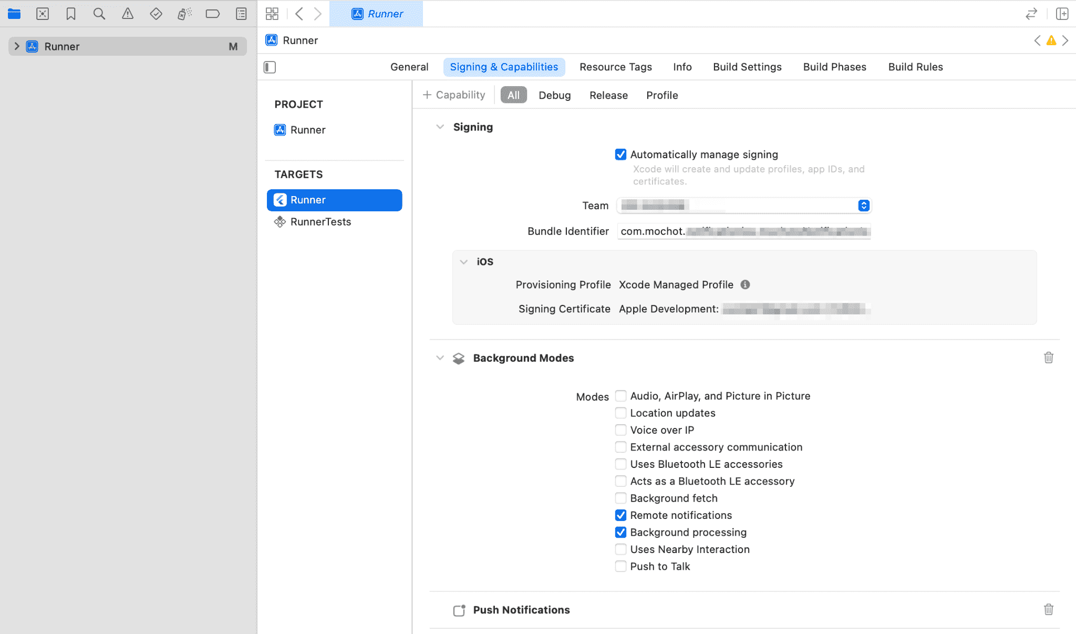1076x634 pixels.
Task: Enable Push to Talk mode
Action: coord(620,566)
